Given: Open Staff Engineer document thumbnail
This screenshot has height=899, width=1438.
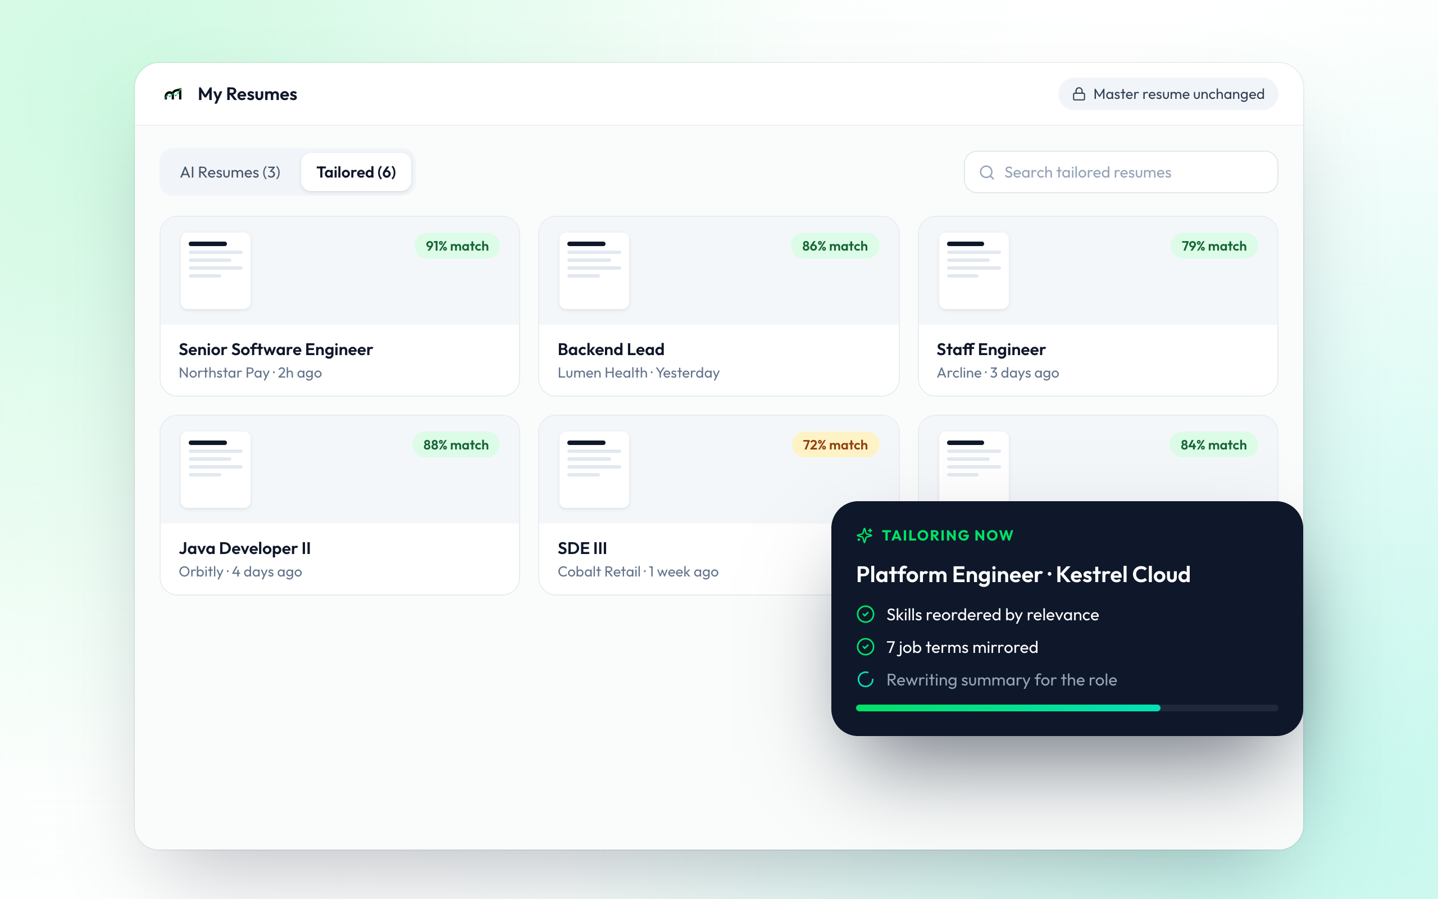Looking at the screenshot, I should (973, 270).
